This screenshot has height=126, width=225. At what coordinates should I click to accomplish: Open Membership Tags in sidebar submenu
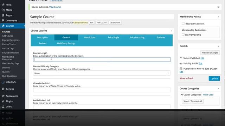point(11,63)
